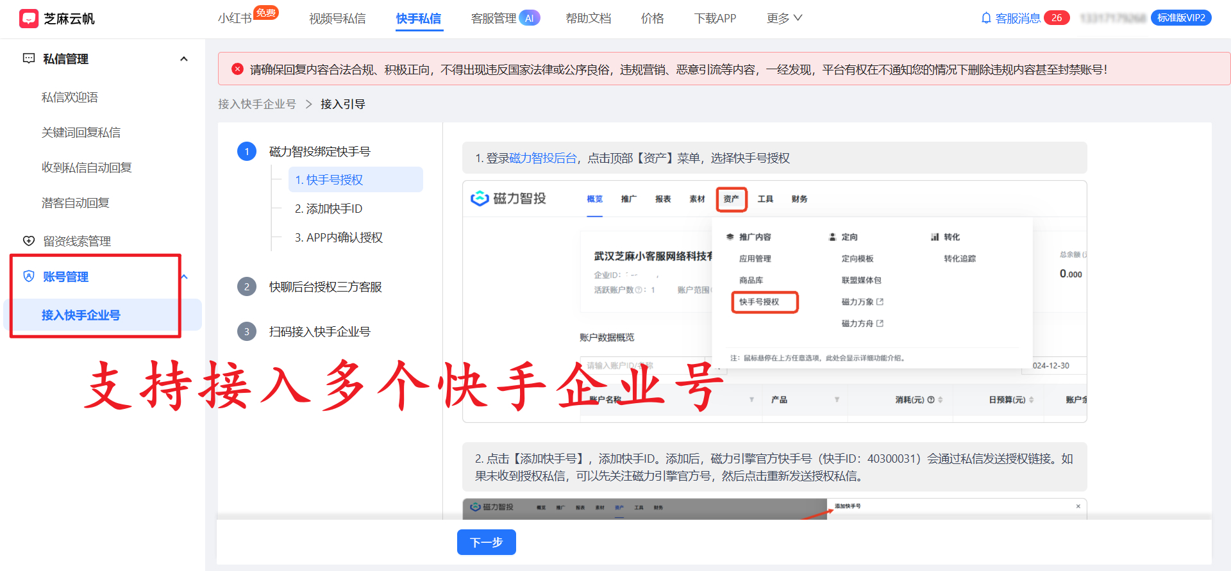The image size is (1231, 571).
Task: Collapse the 私信管理 section chevron
Action: pos(184,59)
